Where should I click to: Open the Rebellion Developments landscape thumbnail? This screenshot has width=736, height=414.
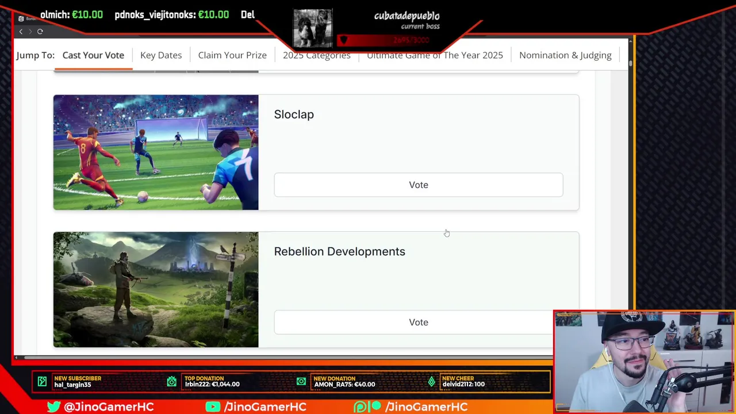click(156, 290)
